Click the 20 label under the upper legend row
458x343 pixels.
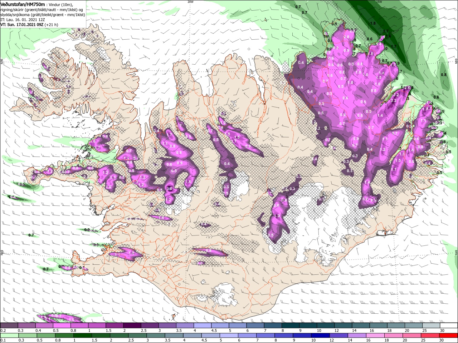[407, 330]
